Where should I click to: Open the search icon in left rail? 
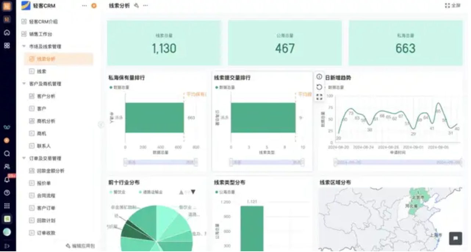7,153
